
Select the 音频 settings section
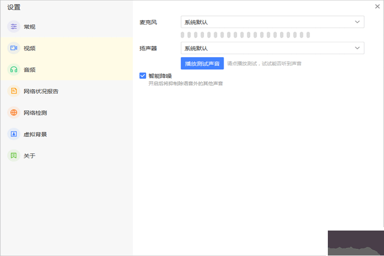point(67,70)
